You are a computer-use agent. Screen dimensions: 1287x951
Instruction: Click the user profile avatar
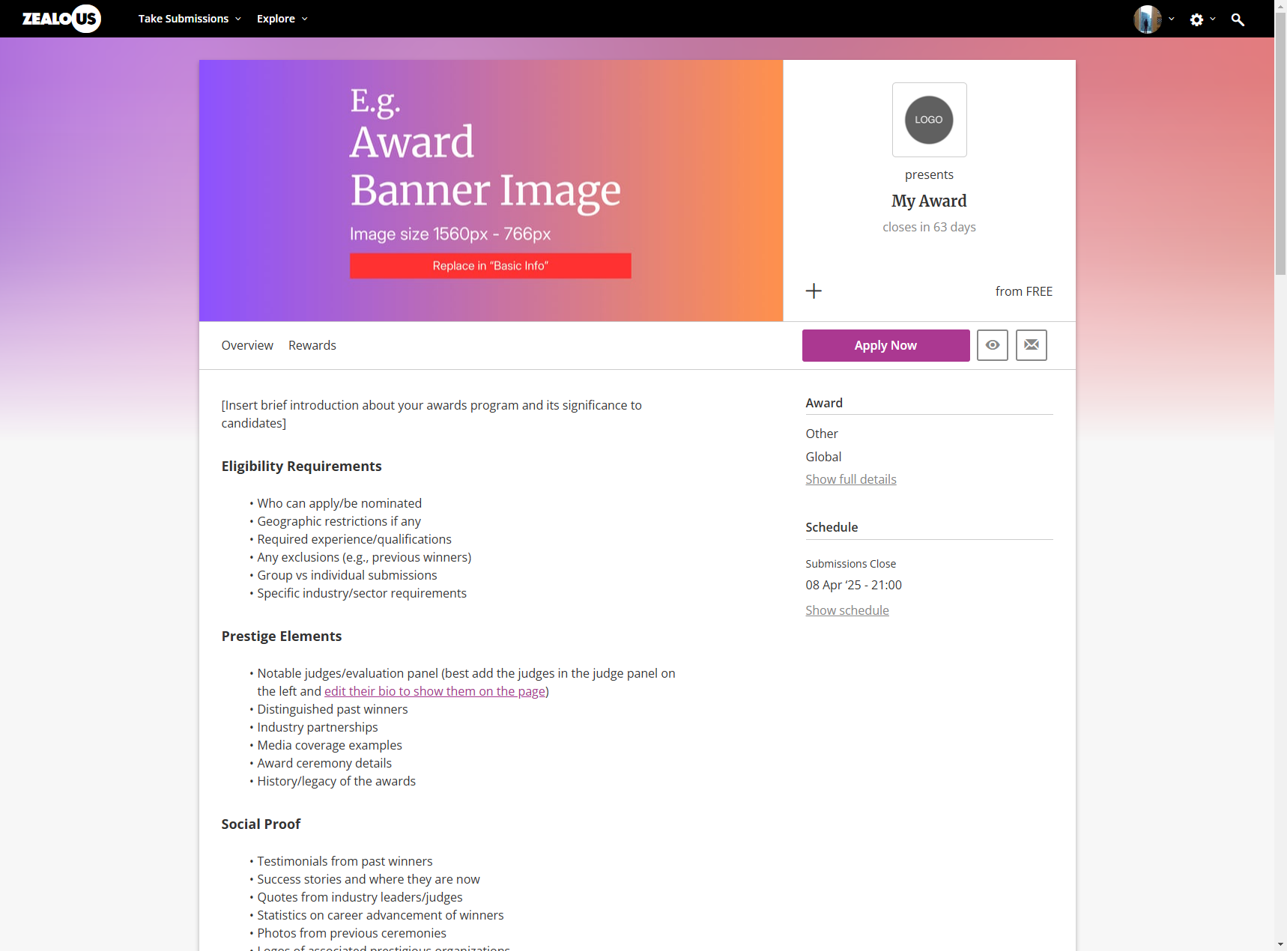tap(1147, 19)
